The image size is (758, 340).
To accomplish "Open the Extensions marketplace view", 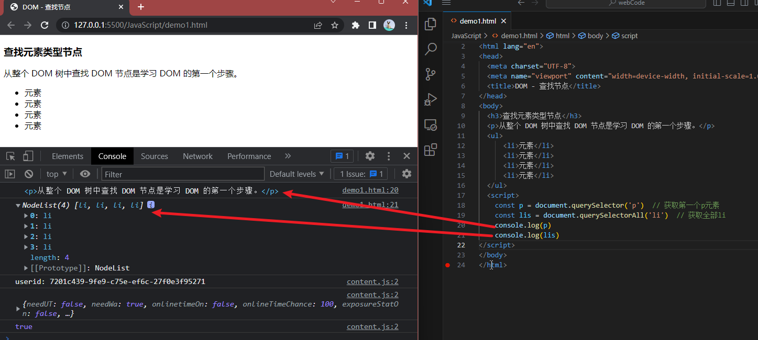I will (x=431, y=150).
